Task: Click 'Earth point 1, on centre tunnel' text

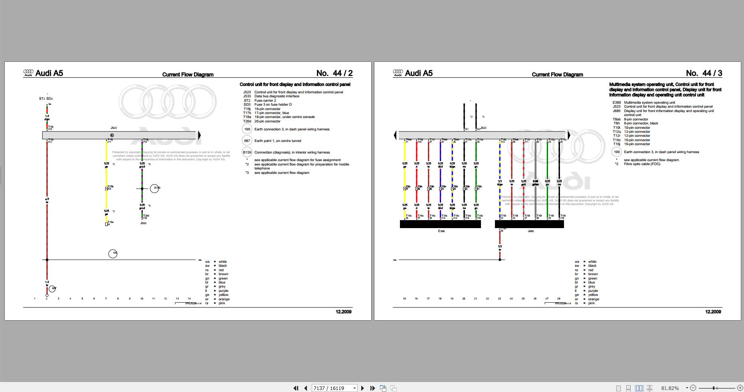Action: pos(278,141)
